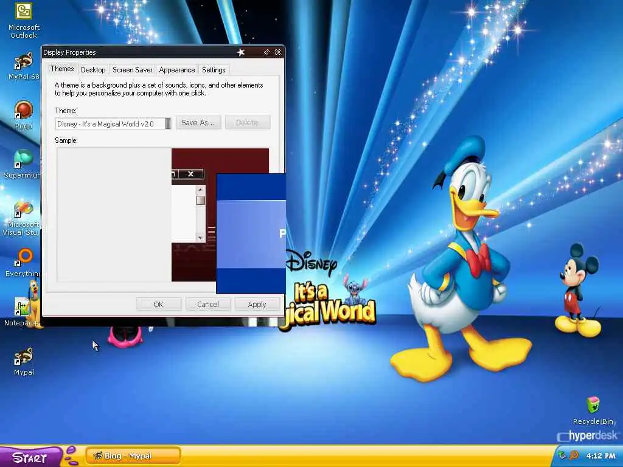The width and height of the screenshot is (623, 467).
Task: Open Microsoft Outlook desktop icon
Action: coord(24,20)
